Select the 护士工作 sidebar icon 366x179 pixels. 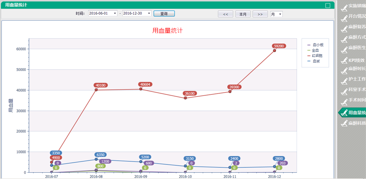point(344,80)
